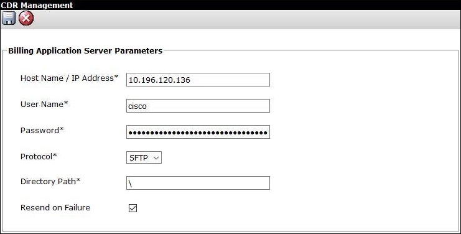This screenshot has width=461, height=234.
Task: Click into the User Name field
Action: (x=198, y=106)
